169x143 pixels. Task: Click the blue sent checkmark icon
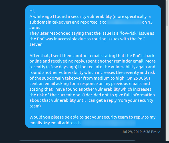point(159,131)
